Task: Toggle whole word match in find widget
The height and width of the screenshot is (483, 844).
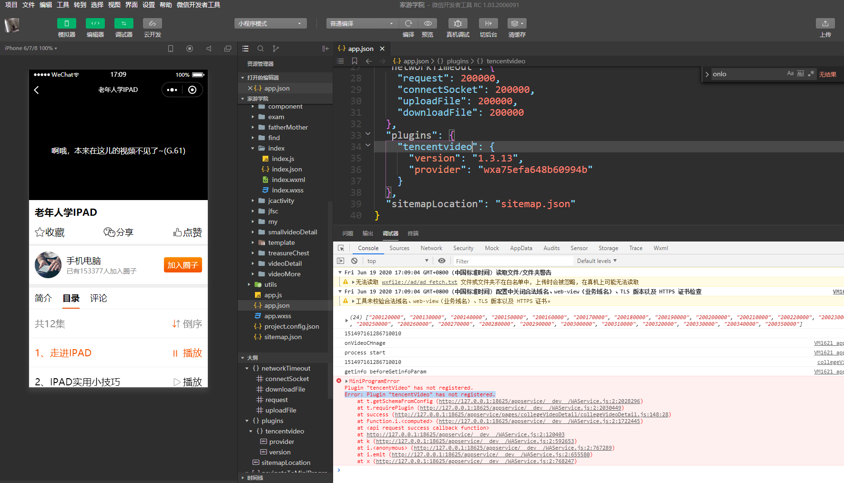Action: (x=801, y=74)
